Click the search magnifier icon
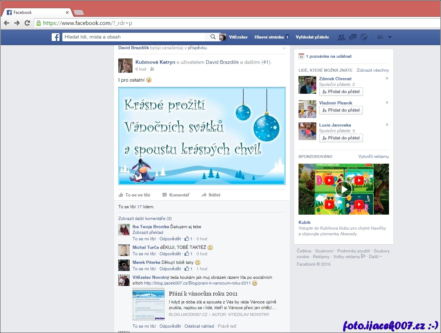 213,37
